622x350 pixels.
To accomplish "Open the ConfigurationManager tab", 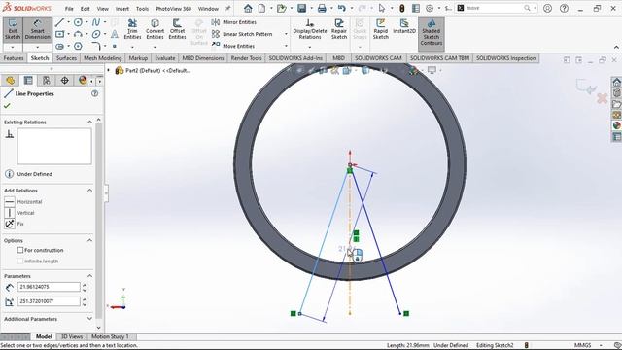I will [47, 81].
